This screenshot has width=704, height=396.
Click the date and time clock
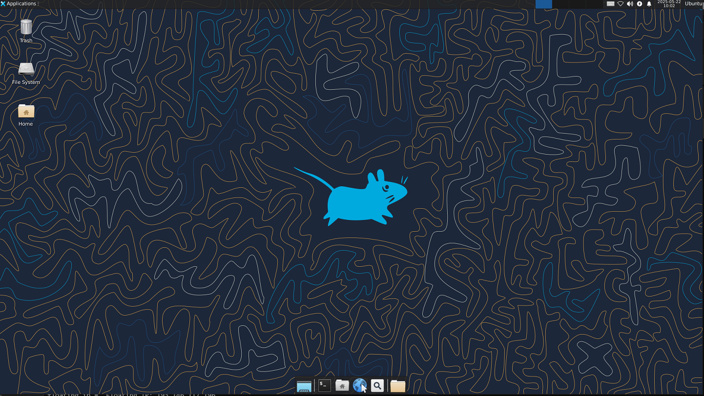668,4
